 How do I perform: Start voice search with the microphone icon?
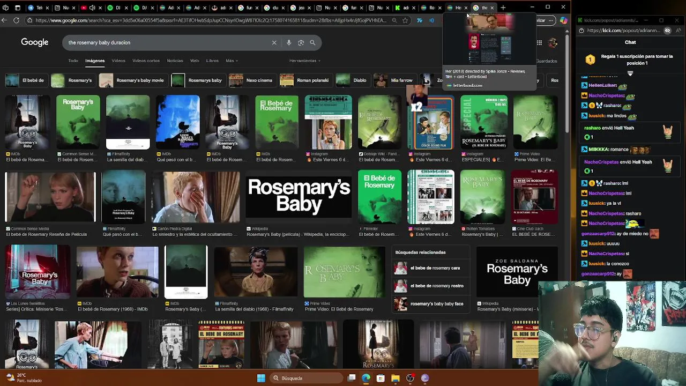point(288,42)
